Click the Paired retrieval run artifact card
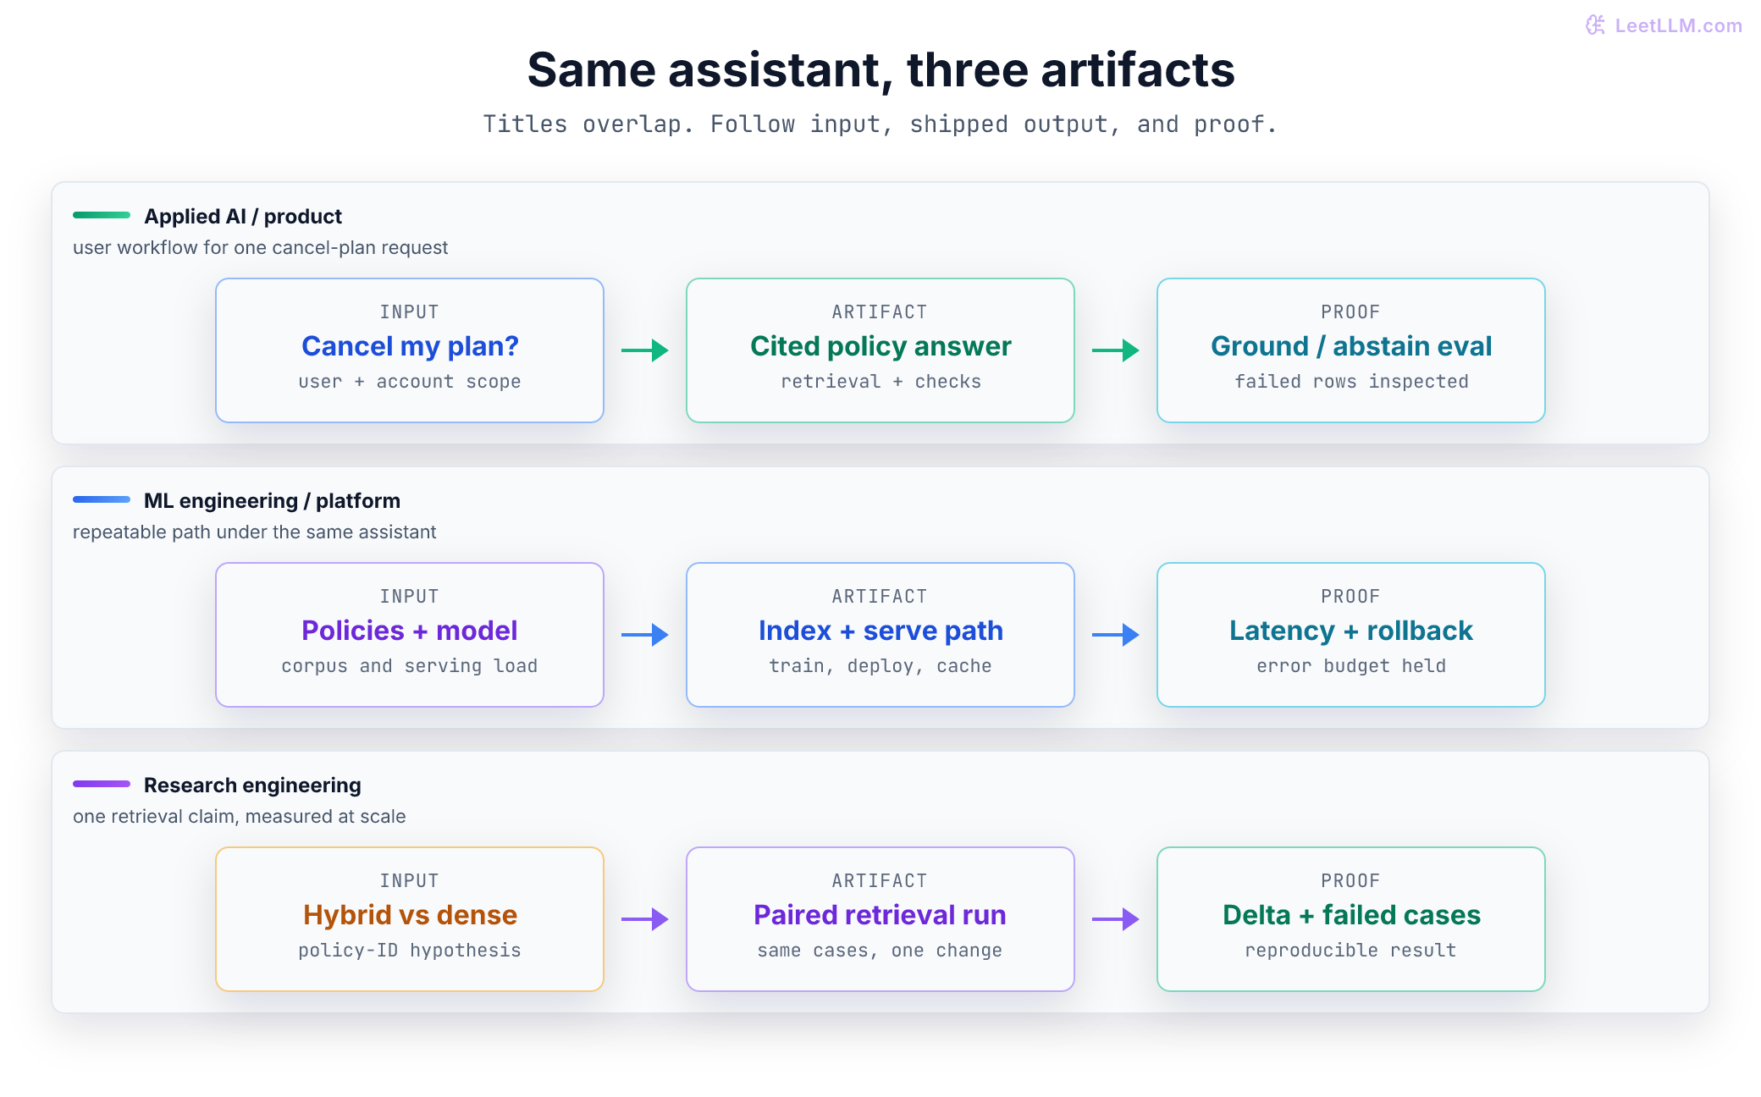The width and height of the screenshot is (1761, 1097). [880, 919]
